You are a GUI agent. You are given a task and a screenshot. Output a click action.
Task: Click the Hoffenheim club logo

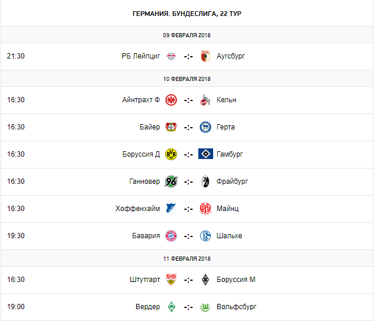(171, 209)
